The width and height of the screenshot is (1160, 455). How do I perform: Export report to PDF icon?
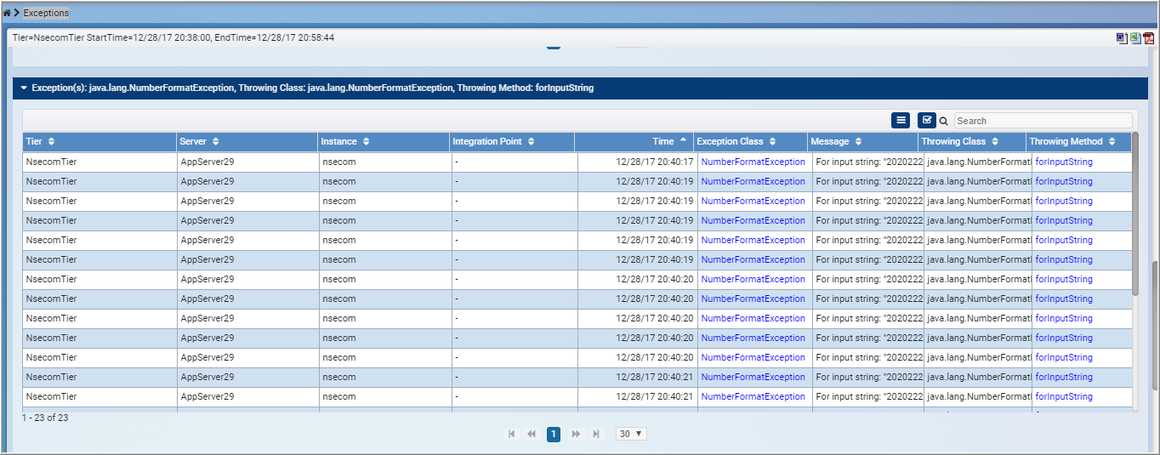(x=1148, y=38)
